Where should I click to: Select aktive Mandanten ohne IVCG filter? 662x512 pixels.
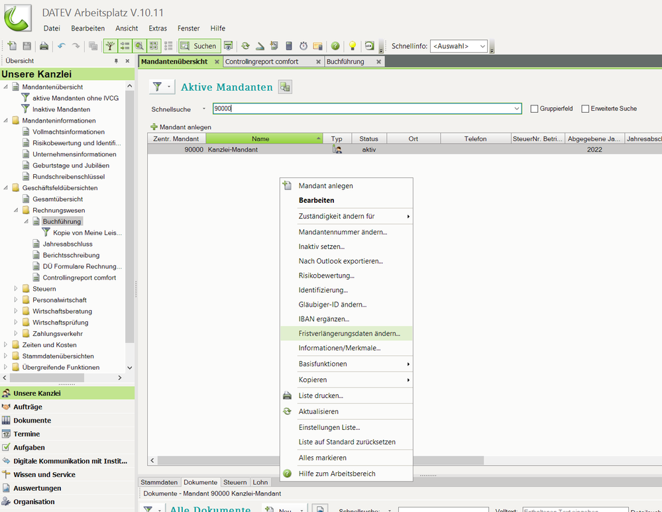(76, 98)
